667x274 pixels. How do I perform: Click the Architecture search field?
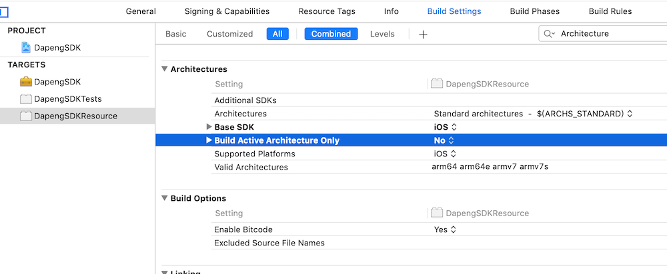[x=607, y=34]
